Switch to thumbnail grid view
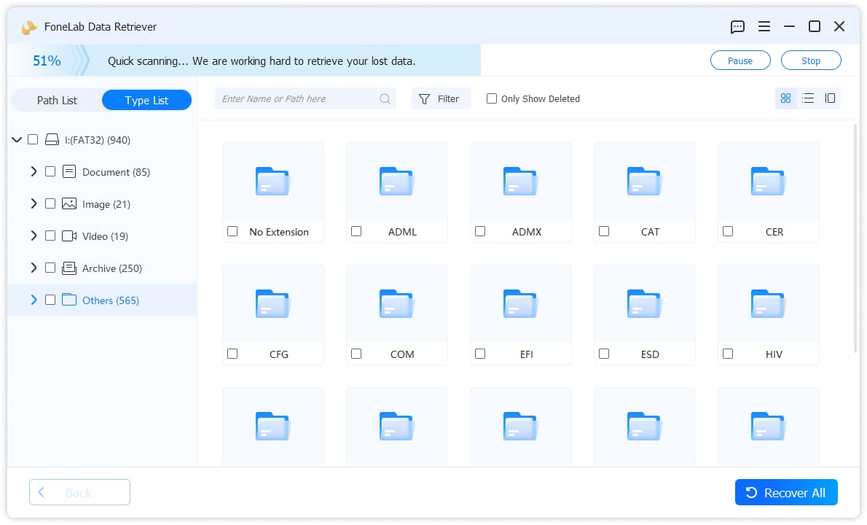Image resolution: width=867 pixels, height=525 pixels. (785, 98)
